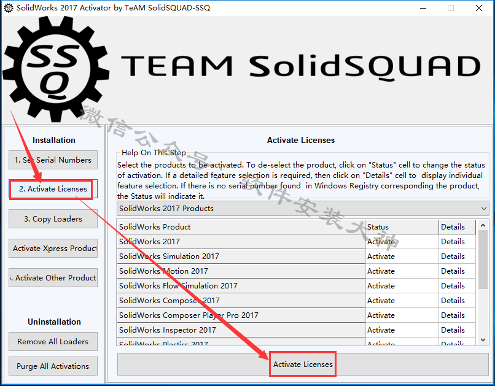Screen dimensions: 495x386
Task: Select the SolidWorks Simulation 2017 row
Action: tap(241, 257)
